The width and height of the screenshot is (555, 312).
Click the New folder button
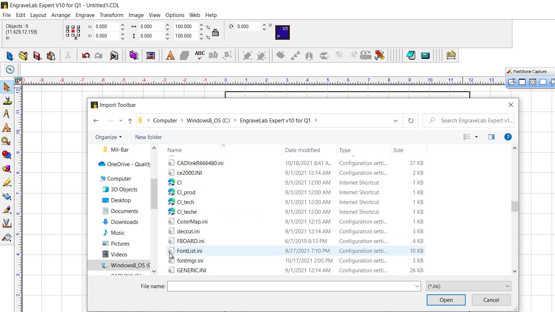click(x=149, y=137)
